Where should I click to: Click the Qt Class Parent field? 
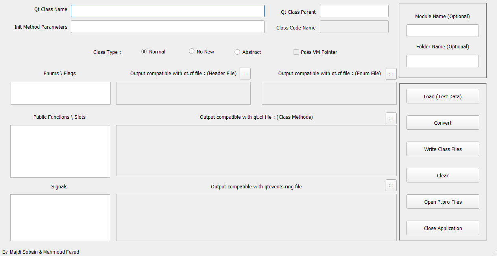coord(353,11)
